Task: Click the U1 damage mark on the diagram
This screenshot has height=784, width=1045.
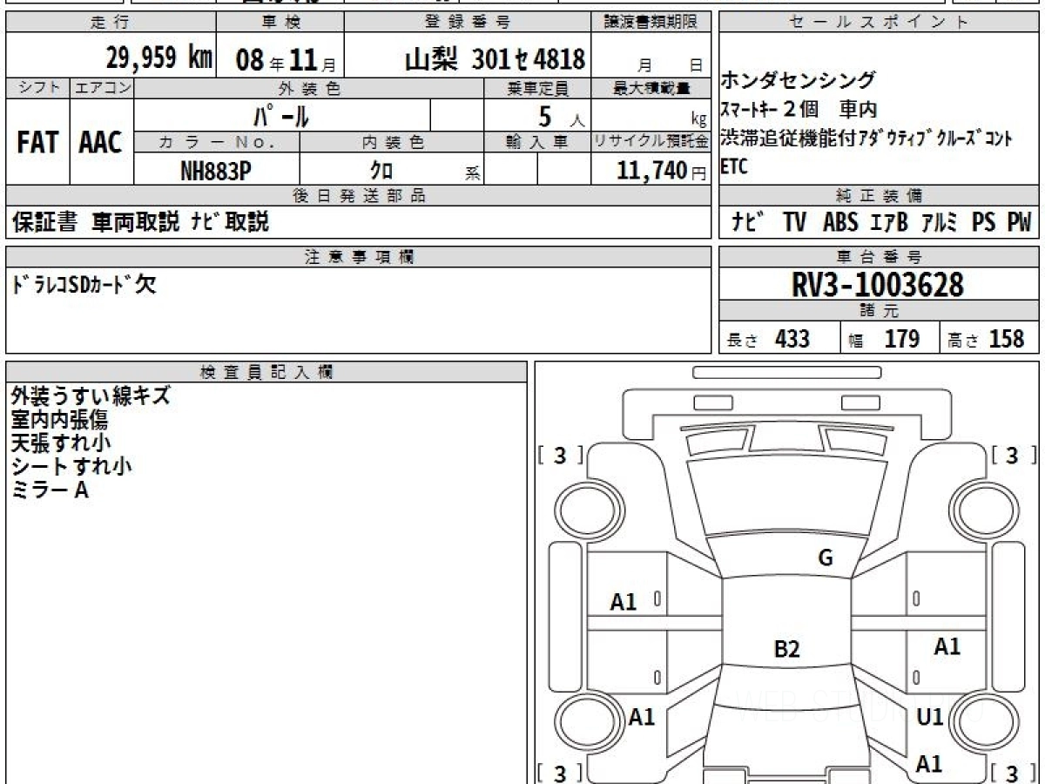Action: click(x=930, y=717)
